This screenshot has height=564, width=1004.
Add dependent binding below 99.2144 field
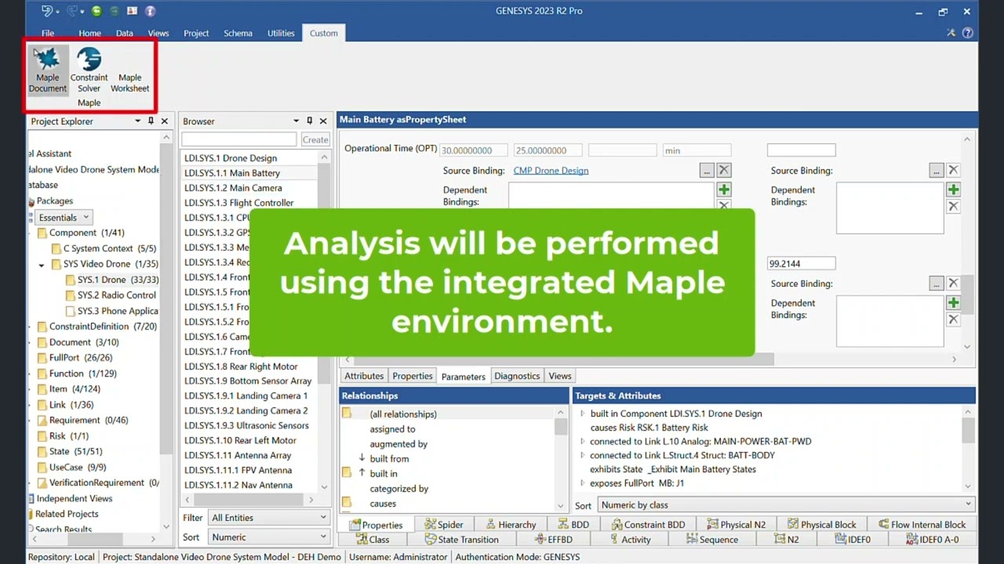click(x=953, y=302)
